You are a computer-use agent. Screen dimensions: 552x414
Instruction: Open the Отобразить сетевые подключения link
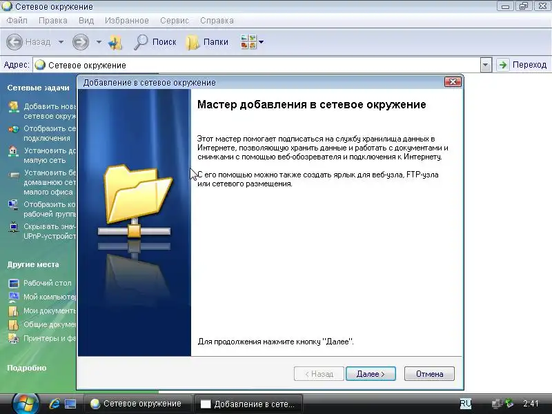pyautogui.click(x=50, y=133)
